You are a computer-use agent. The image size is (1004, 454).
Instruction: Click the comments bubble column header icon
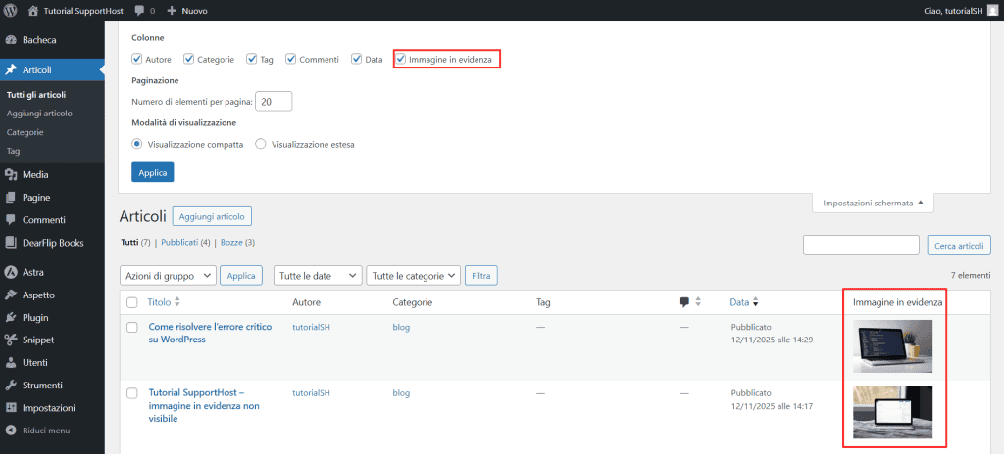(684, 302)
